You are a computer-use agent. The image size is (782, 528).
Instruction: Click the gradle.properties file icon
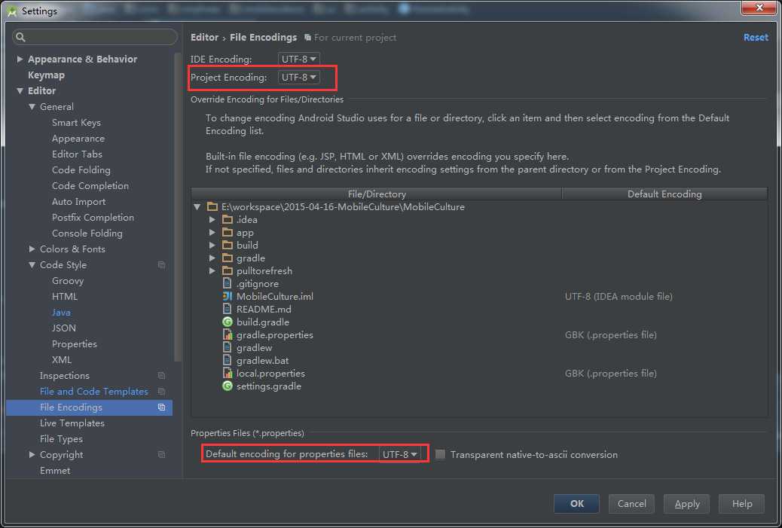click(x=228, y=334)
